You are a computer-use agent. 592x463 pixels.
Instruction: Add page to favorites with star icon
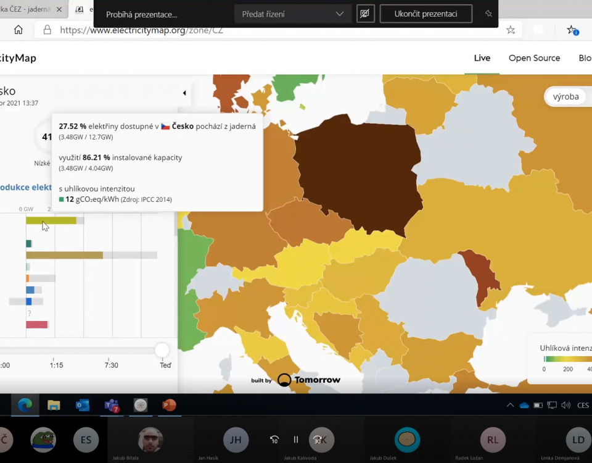click(511, 30)
